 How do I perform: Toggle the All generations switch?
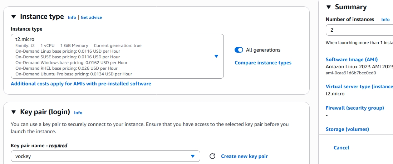(239, 50)
